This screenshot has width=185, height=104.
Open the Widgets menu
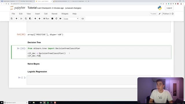point(65,14)
